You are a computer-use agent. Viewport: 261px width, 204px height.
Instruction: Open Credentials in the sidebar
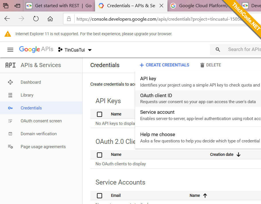pyautogui.click(x=41, y=108)
